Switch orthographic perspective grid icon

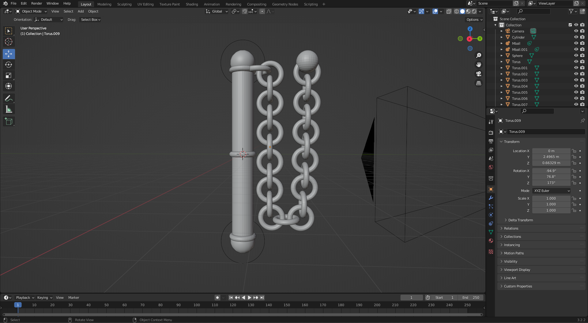(x=478, y=83)
